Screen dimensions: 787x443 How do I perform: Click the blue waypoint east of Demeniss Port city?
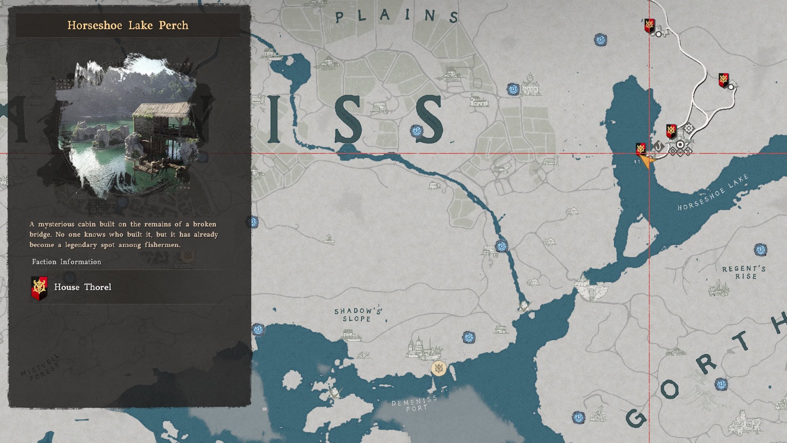tap(469, 338)
